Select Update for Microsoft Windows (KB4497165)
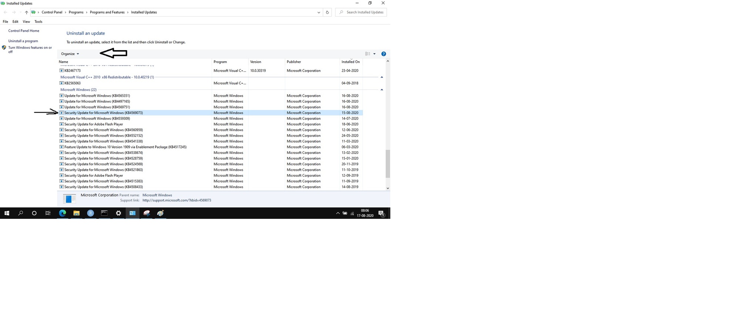This screenshot has width=740, height=314. click(210, 101)
